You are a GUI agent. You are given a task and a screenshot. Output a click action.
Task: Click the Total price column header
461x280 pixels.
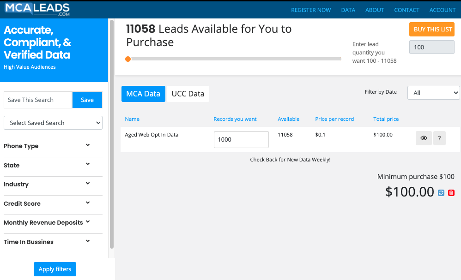(x=386, y=119)
